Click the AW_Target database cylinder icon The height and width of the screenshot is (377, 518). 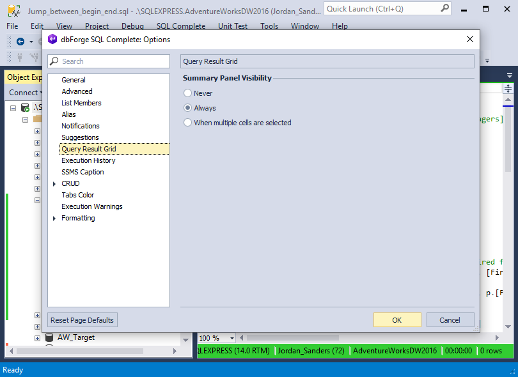coord(49,337)
